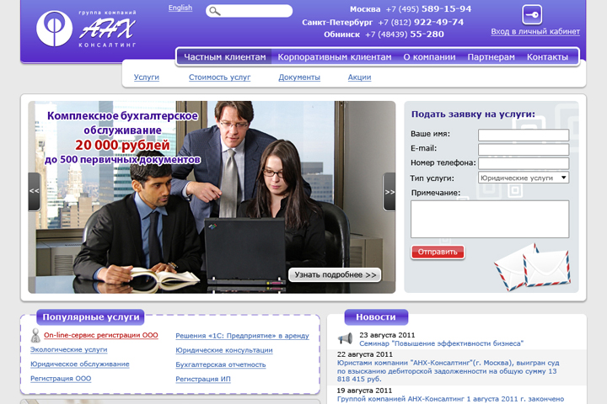
Task: Focus the Ваше имя field
Action: point(524,135)
